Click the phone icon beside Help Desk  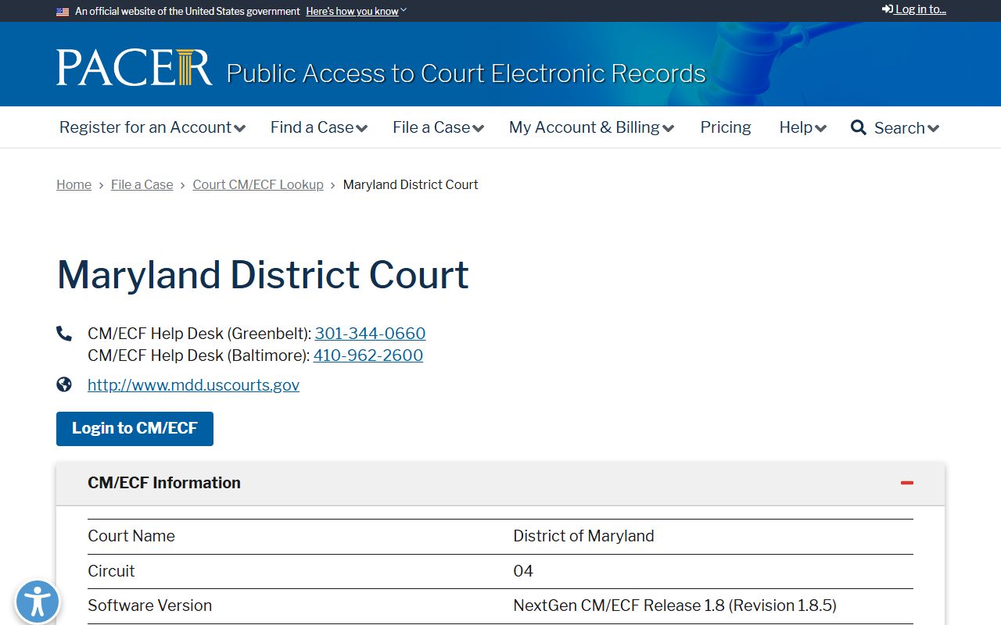click(x=64, y=334)
